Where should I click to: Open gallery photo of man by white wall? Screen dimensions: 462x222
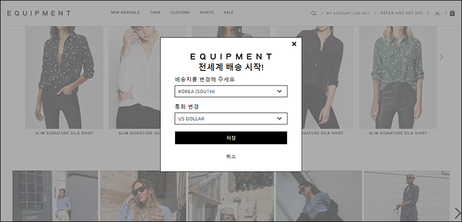pyautogui.click(x=407, y=196)
